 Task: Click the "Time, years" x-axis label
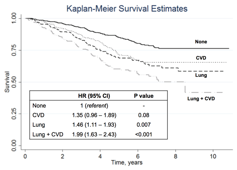(126, 162)
